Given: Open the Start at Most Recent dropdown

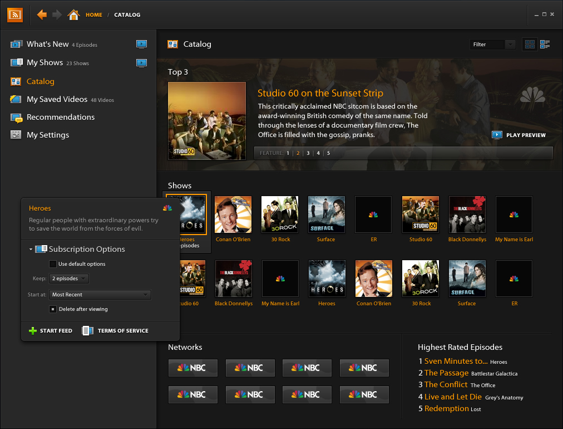Looking at the screenshot, I should (100, 295).
